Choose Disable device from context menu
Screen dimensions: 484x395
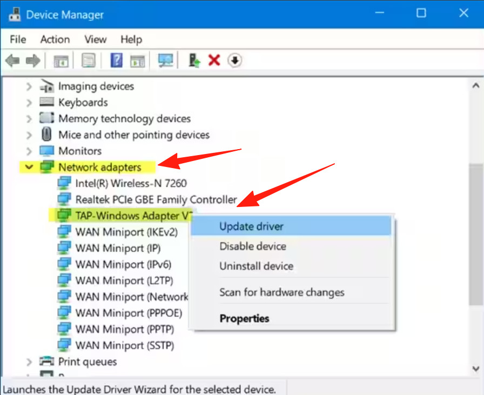(x=291, y=246)
